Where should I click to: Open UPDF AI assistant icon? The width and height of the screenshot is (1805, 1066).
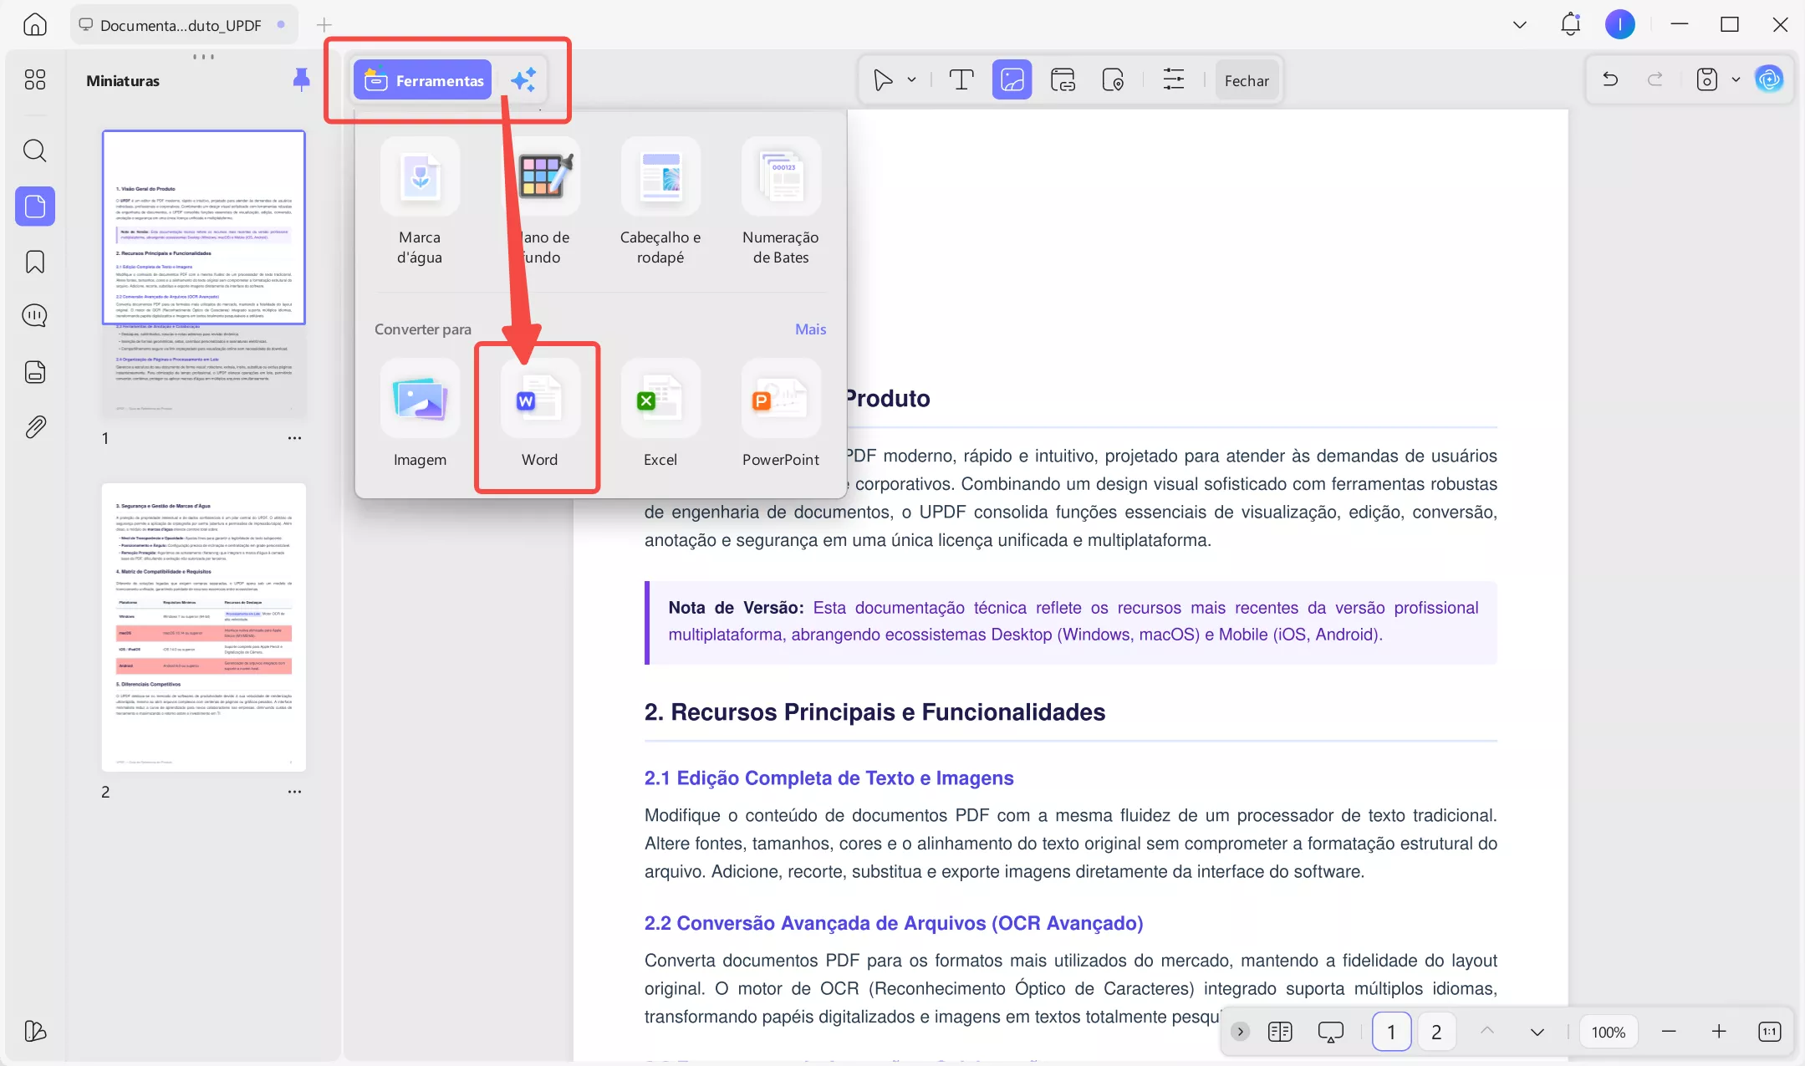(1769, 79)
